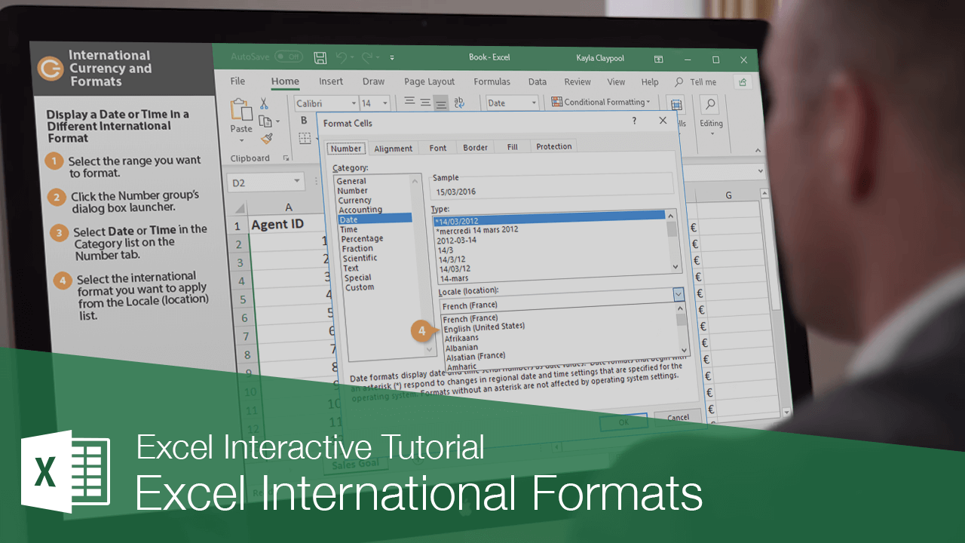Viewport: 965px width, 543px height.
Task: Switch to the Insert ribbon tab
Action: pyautogui.click(x=330, y=81)
